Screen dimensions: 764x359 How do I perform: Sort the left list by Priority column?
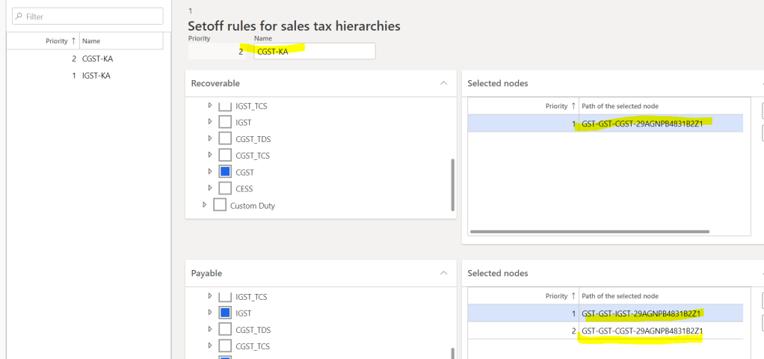click(60, 41)
